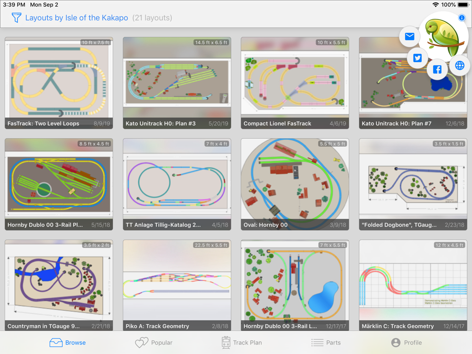Image resolution: width=472 pixels, height=354 pixels.
Task: Tap the Popular tab hearts icon
Action: coord(142,343)
